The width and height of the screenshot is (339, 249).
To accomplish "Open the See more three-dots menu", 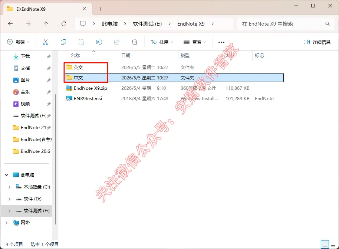I will tap(221, 42).
